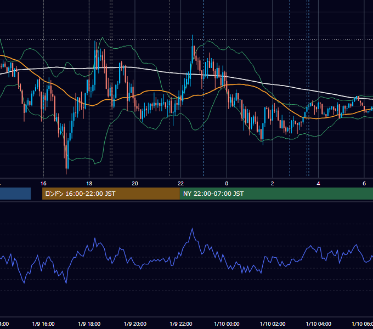Click the 0 hour label on chart axis
The height and width of the screenshot is (329, 373).
[227, 184]
